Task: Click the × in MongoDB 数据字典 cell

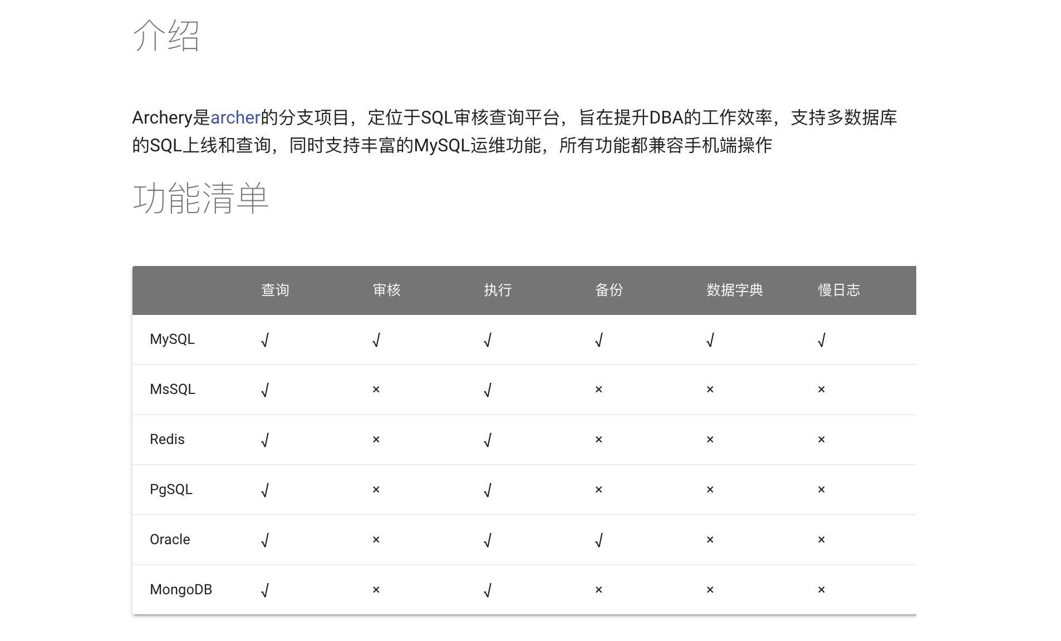Action: click(x=710, y=589)
